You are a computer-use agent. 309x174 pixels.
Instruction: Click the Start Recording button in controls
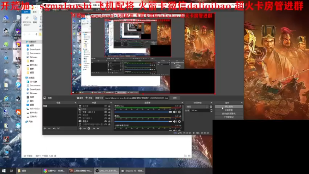pyautogui.click(x=229, y=110)
